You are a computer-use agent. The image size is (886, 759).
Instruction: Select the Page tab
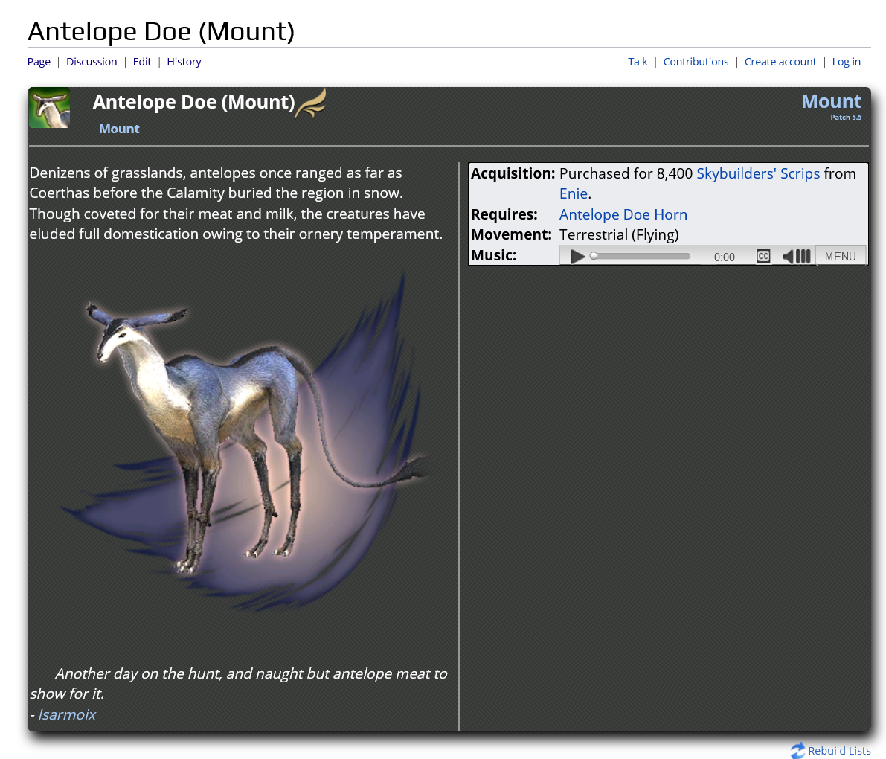(x=39, y=62)
